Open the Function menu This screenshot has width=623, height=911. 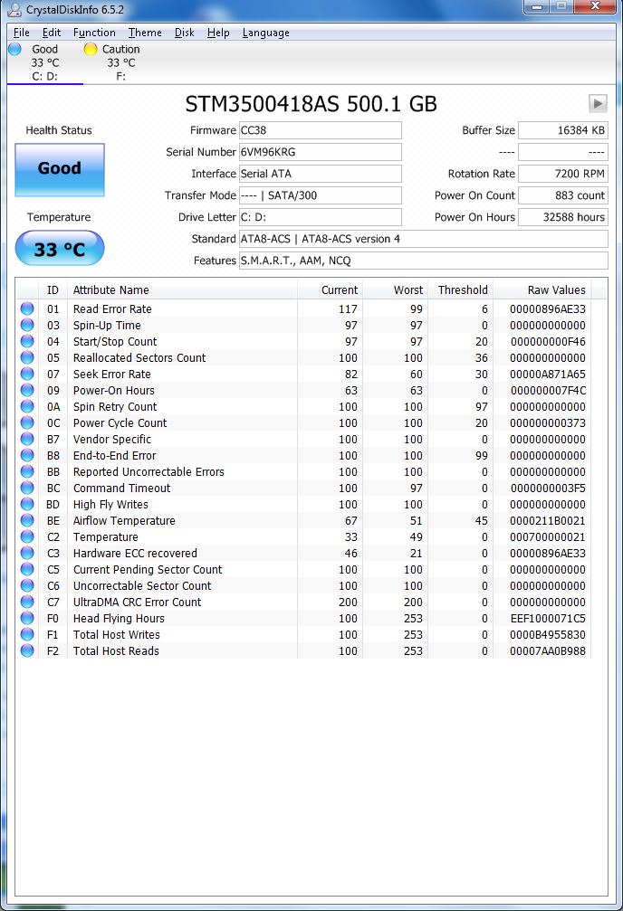click(x=94, y=33)
